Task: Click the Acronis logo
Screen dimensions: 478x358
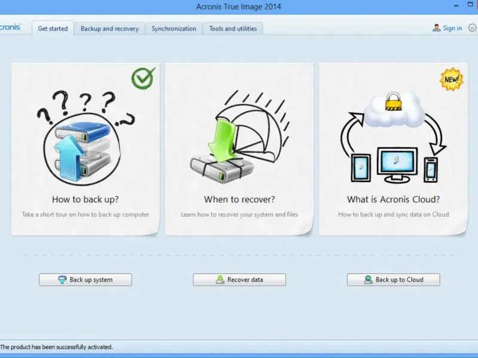Action: [x=10, y=27]
